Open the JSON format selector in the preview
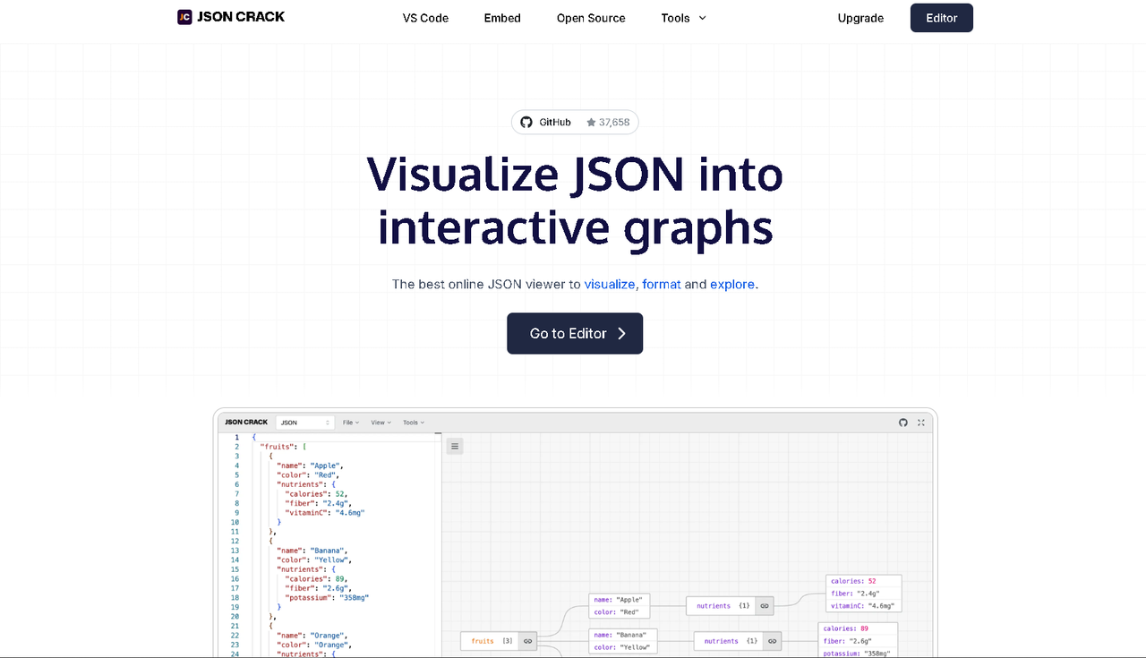This screenshot has height=658, width=1146. click(x=304, y=423)
